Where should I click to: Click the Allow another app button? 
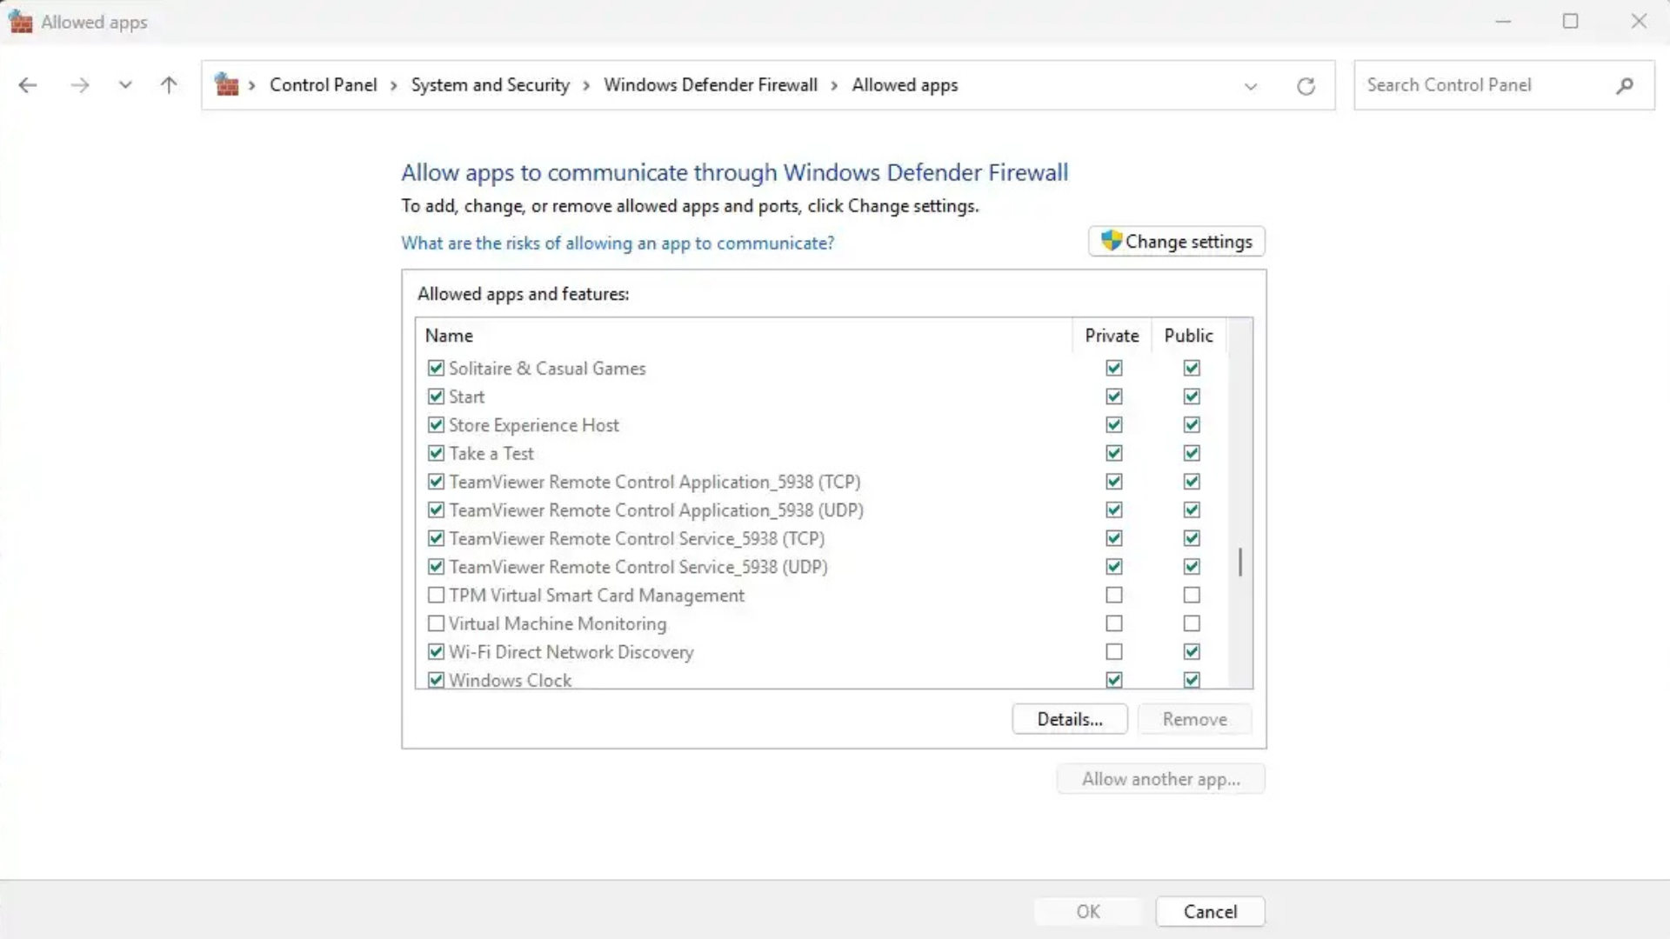pos(1161,779)
